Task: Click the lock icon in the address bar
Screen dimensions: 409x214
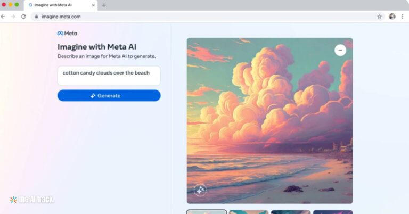Action: [x=37, y=17]
